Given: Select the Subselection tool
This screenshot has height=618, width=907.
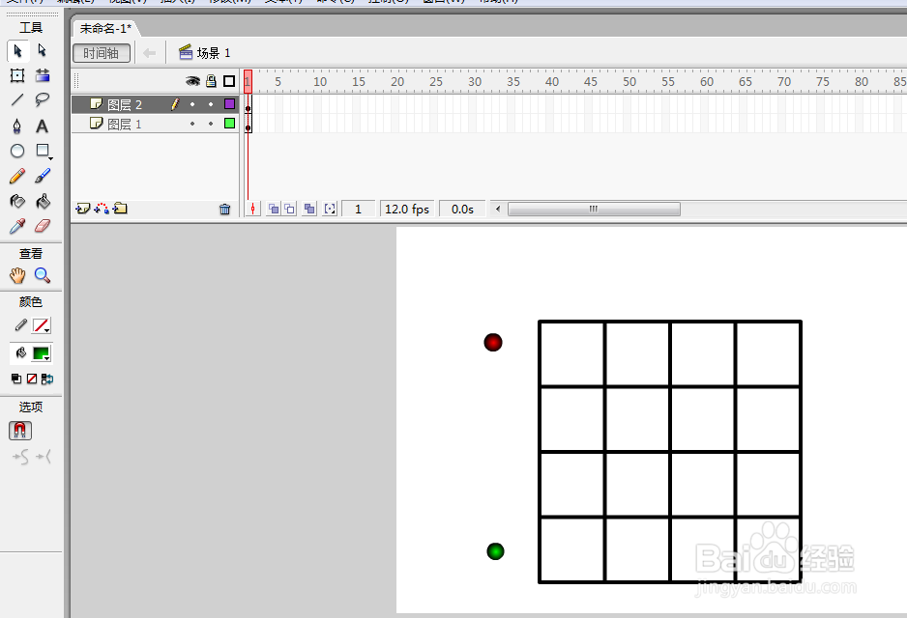Looking at the screenshot, I should point(43,51).
